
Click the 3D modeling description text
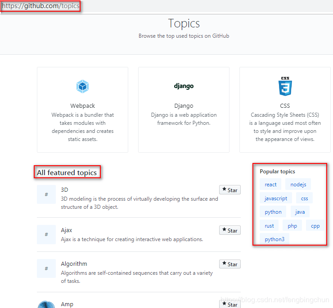pyautogui.click(x=139, y=203)
